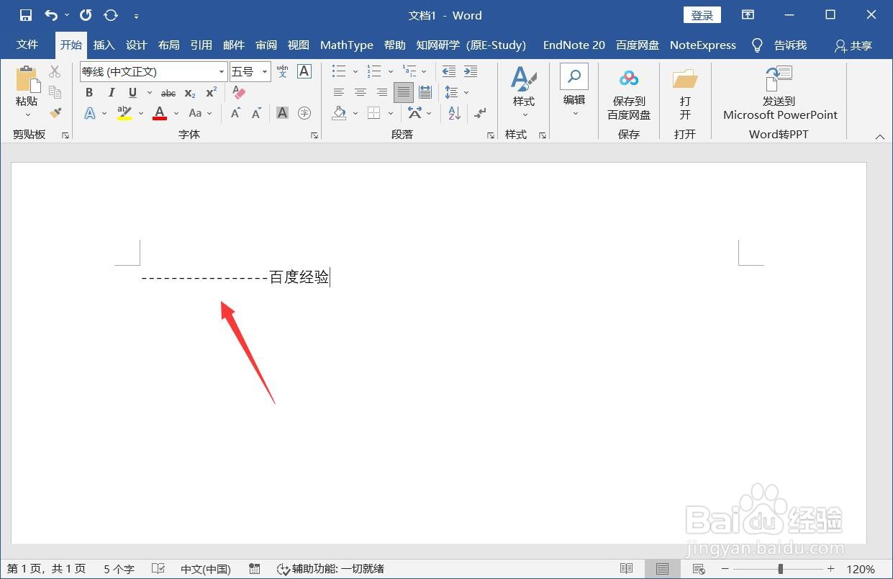The image size is (893, 579).
Task: Open the Bullets list dropdown arrow
Action: click(x=355, y=71)
